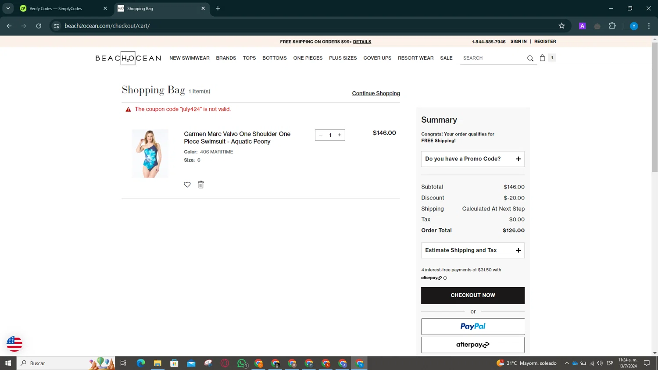Bookmark this page with the star icon
The height and width of the screenshot is (370, 658).
pos(561,26)
